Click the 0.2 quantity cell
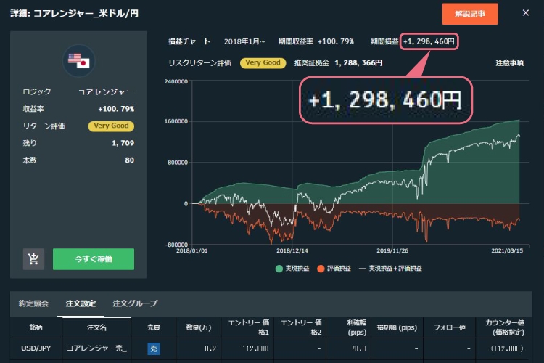This screenshot has height=363, width=544. click(210, 348)
